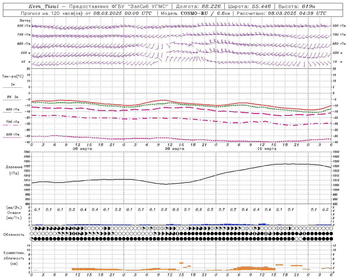The height and width of the screenshot is (277, 347).
Task: Select the Высота: 619м field
Action: pos(297,6)
